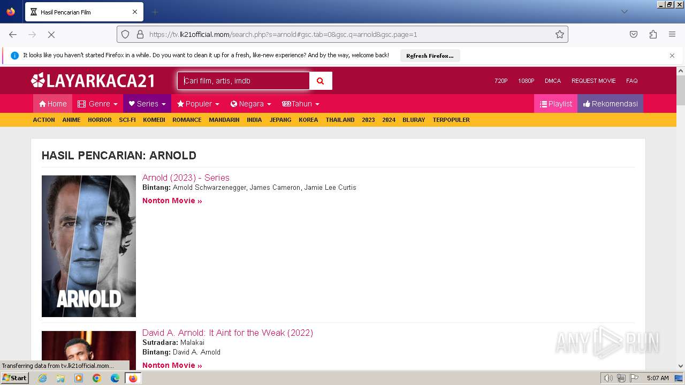Select the BLURAY category
685x385 pixels.
[x=414, y=120]
